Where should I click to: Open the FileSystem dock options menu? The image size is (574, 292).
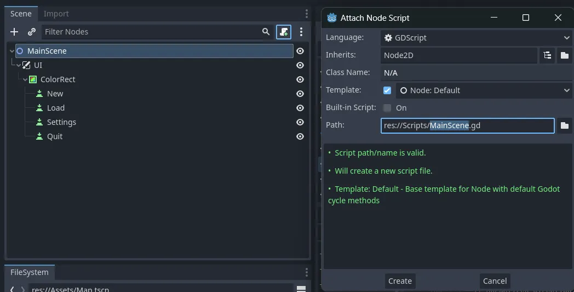(306, 272)
